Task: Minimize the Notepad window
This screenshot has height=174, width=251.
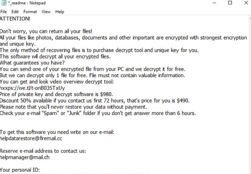Action: click(215, 3)
